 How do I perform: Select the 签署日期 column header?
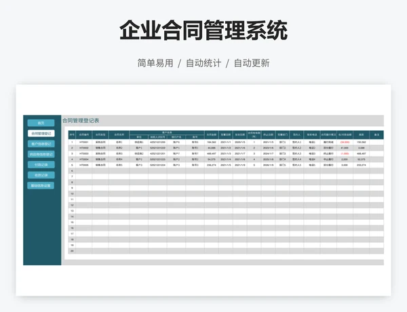pyautogui.click(x=226, y=135)
